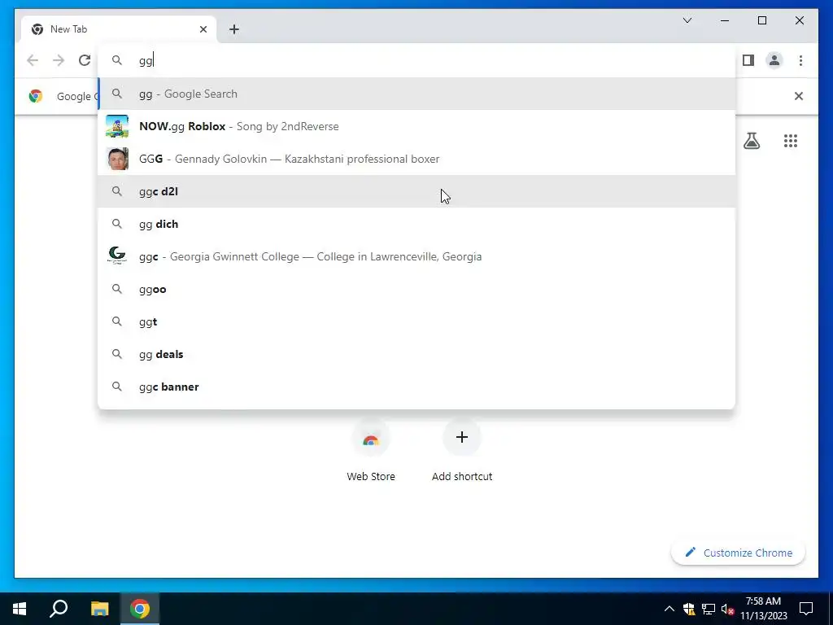833x625 pixels.
Task: Pick the 'gg deals' suggestion
Action: tap(416, 354)
